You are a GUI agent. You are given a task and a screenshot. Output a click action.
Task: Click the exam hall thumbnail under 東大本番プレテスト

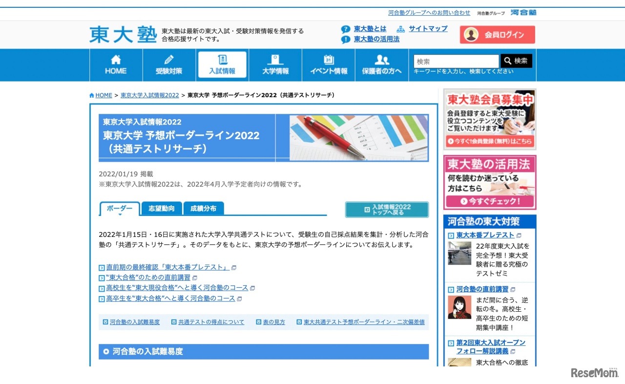(x=459, y=253)
